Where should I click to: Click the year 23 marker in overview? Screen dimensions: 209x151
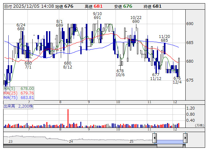[x=10, y=141]
